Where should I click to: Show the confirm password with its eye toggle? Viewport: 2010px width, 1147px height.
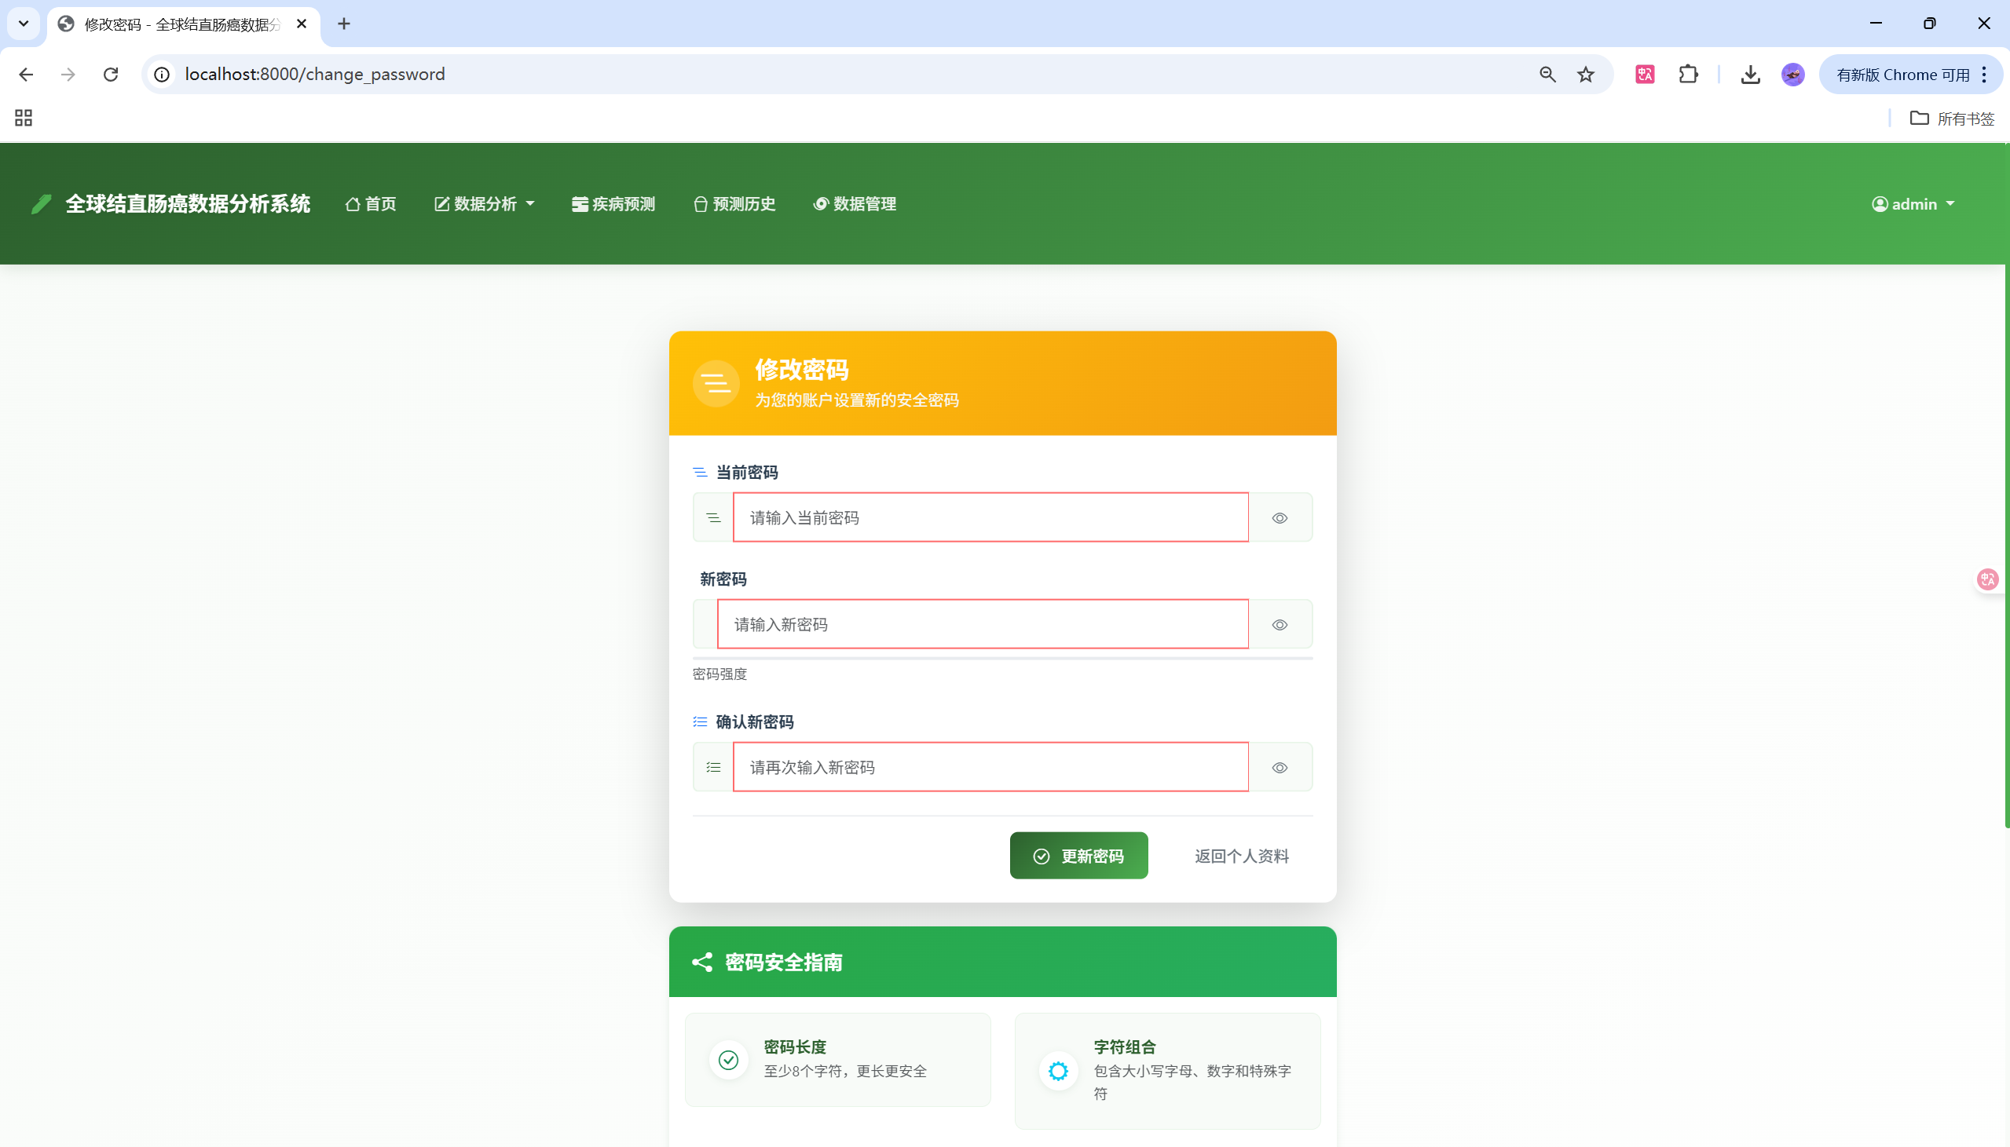[x=1280, y=766]
